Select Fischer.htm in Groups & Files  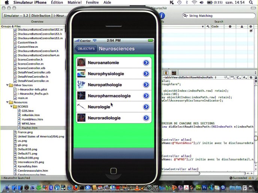[30, 128]
